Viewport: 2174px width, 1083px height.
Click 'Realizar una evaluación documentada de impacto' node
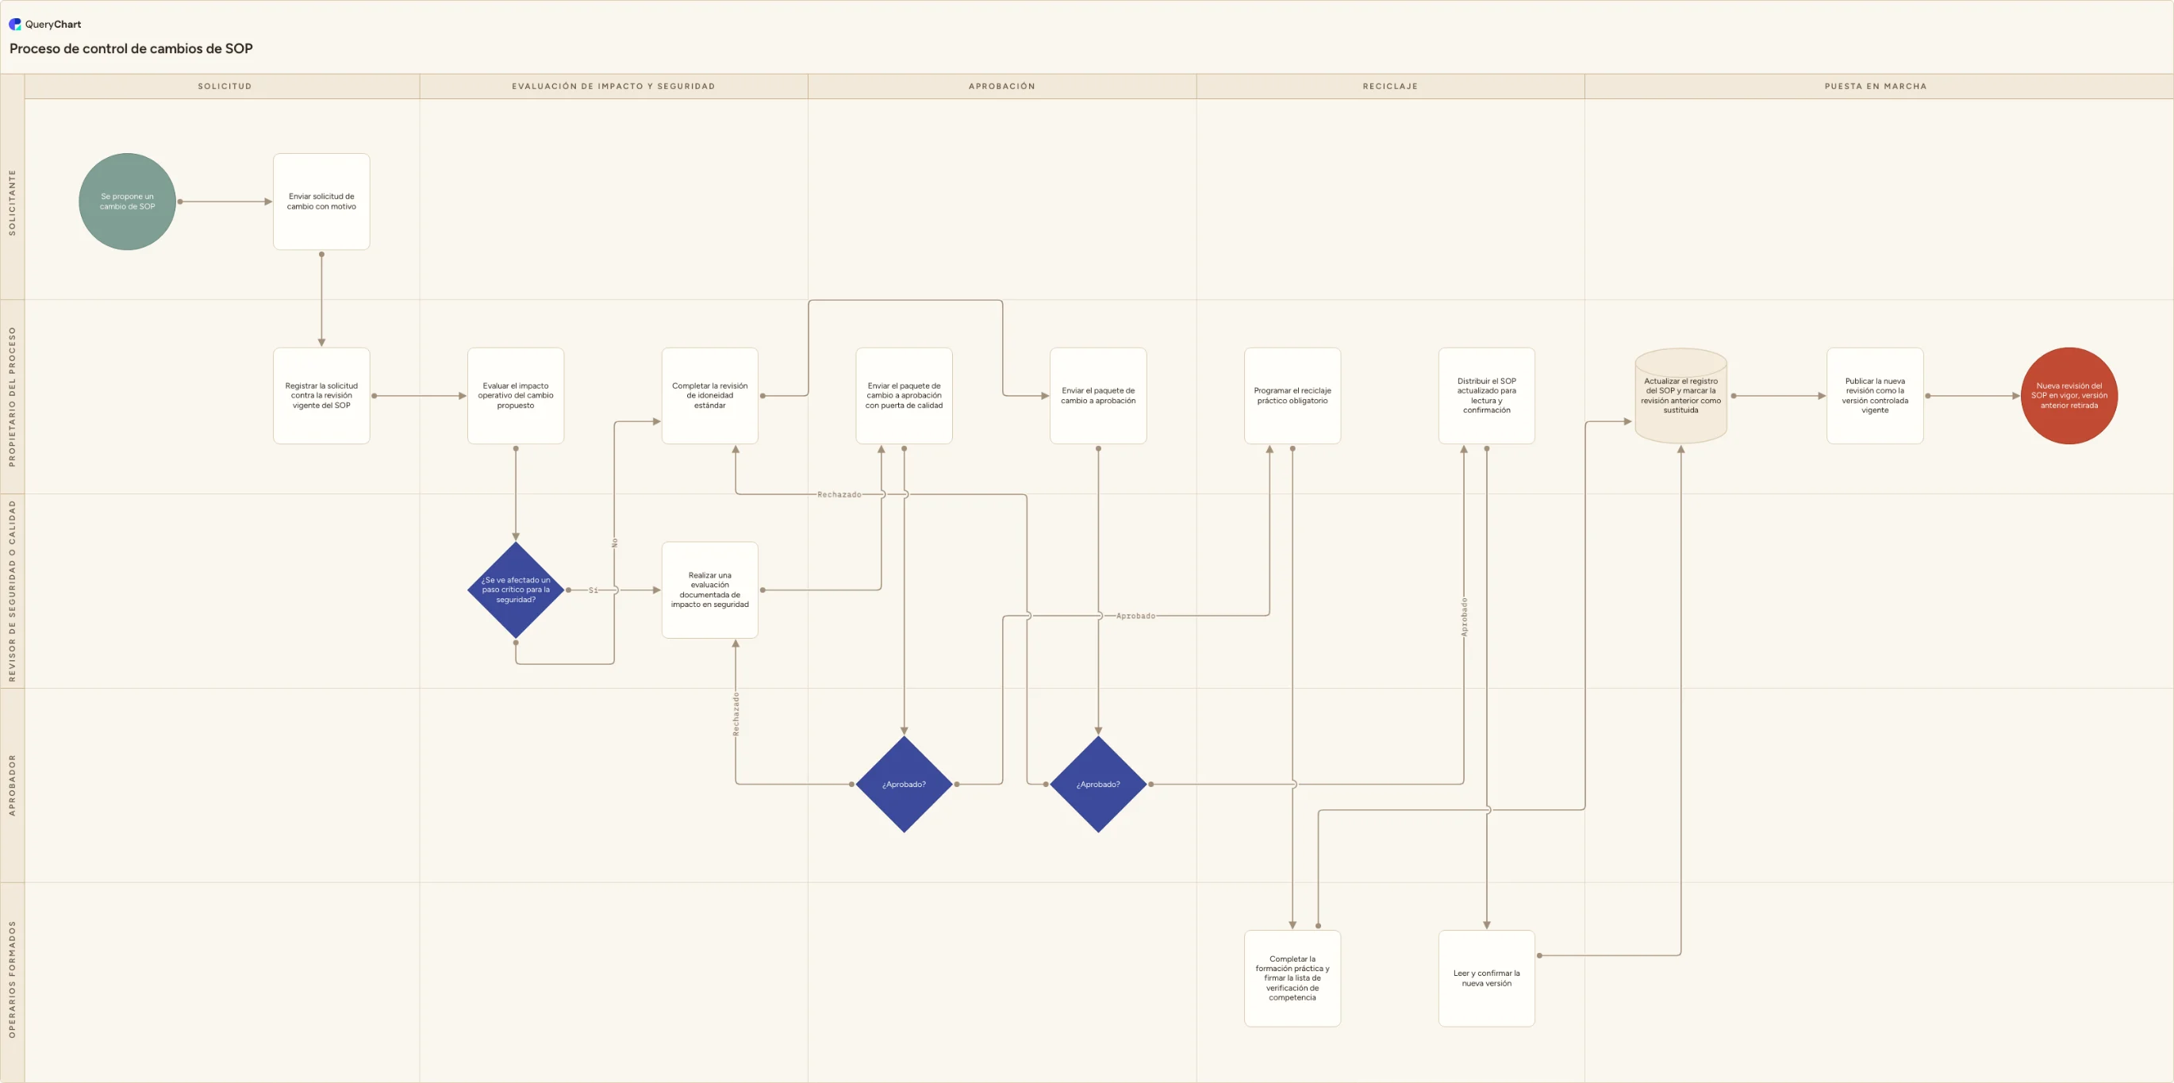click(710, 590)
